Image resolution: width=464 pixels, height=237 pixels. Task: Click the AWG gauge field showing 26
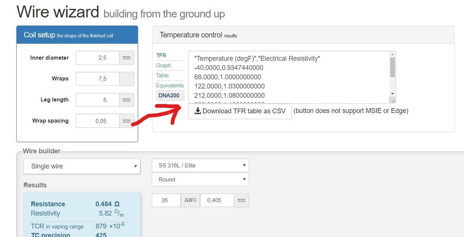click(166, 200)
